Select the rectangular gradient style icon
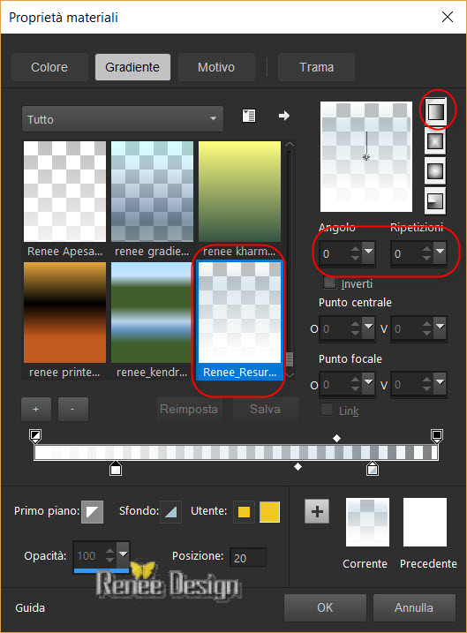This screenshot has width=467, height=633. [x=435, y=142]
